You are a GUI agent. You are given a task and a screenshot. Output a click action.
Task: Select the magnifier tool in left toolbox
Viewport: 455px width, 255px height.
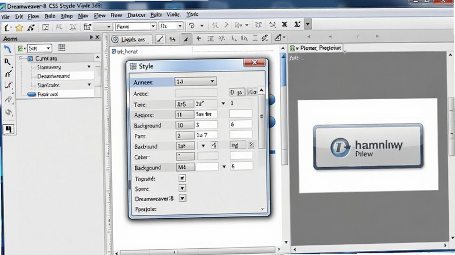(x=7, y=61)
